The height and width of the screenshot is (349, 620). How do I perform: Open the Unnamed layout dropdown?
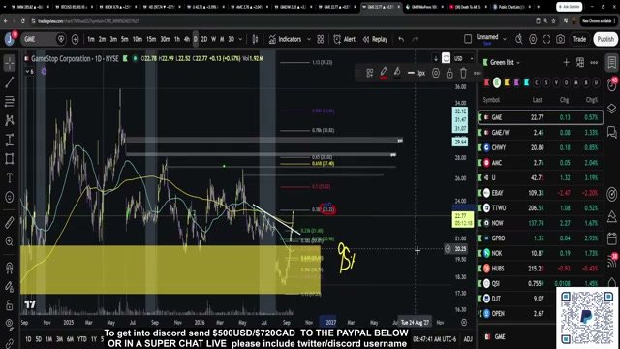505,39
